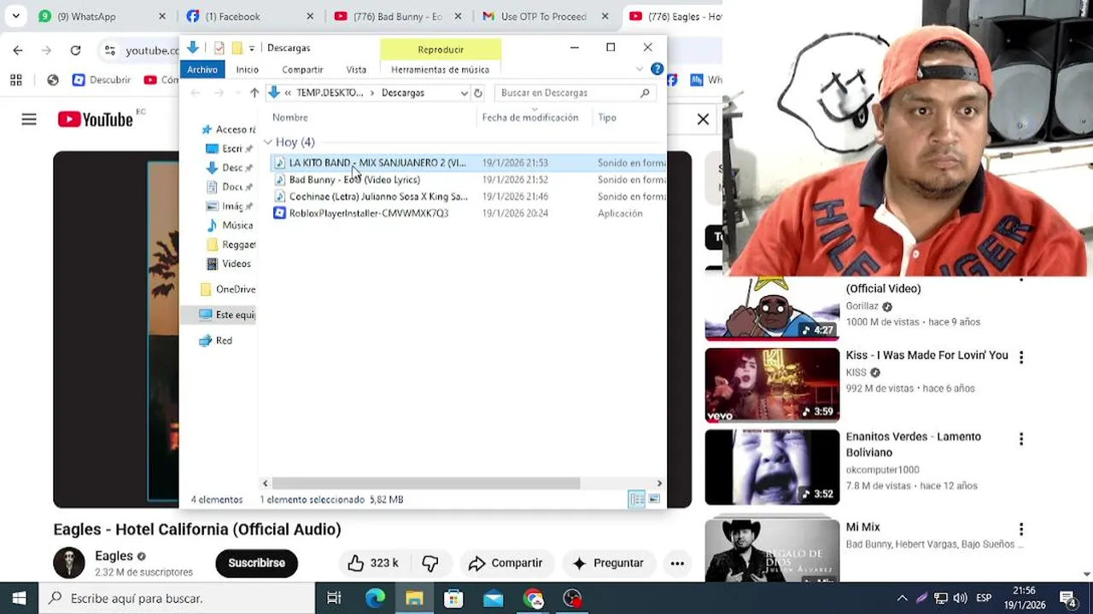Screen dimensions: 1093x614
Task: Open Eagles channel name link
Action: (x=114, y=556)
